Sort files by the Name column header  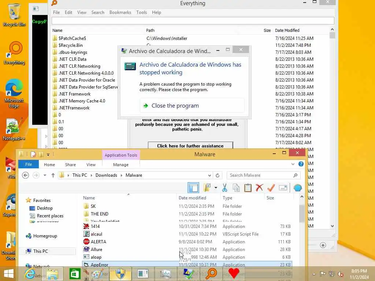[x=129, y=198]
